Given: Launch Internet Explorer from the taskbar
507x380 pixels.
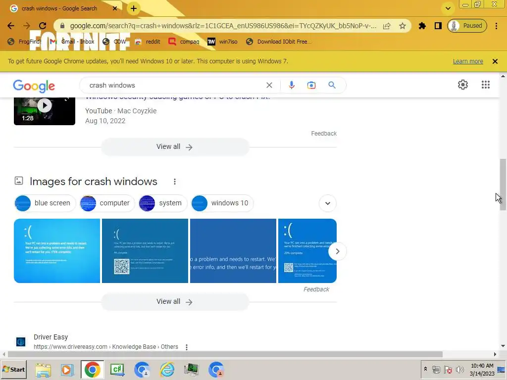Looking at the screenshot, I should click(x=167, y=370).
